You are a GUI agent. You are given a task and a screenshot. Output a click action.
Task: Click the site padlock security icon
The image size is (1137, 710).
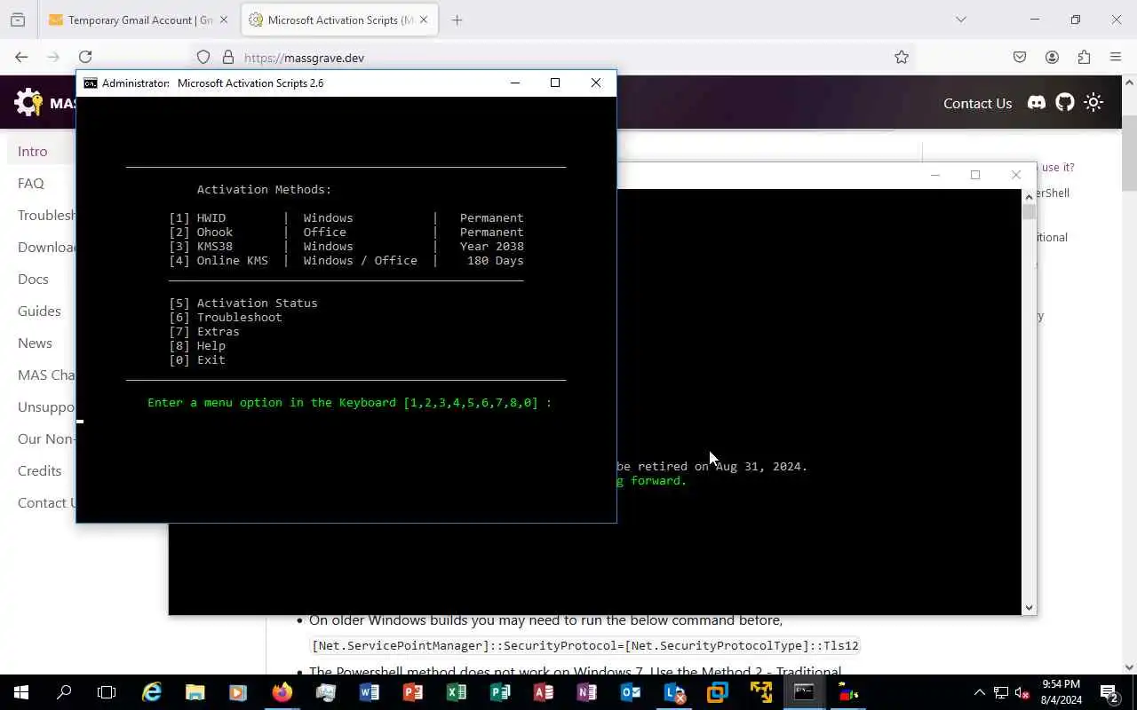pos(227,58)
